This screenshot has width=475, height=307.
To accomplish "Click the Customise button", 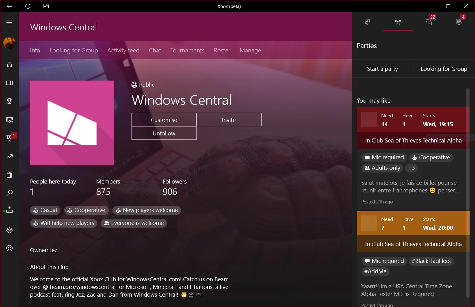I will pos(164,119).
